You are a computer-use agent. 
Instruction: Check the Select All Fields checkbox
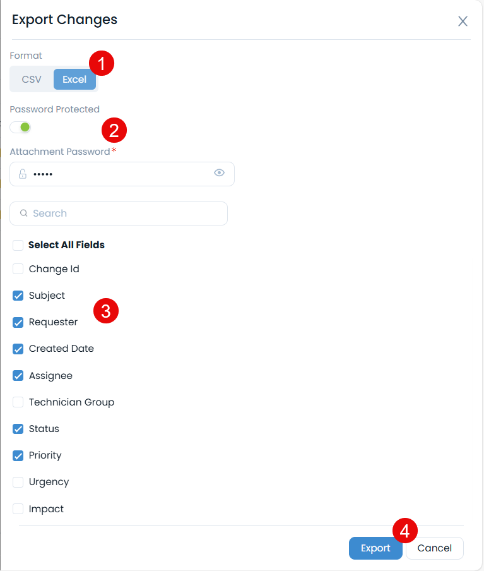point(18,245)
